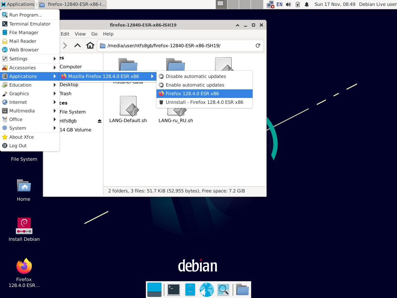Open volume control tray icon

point(288,4)
